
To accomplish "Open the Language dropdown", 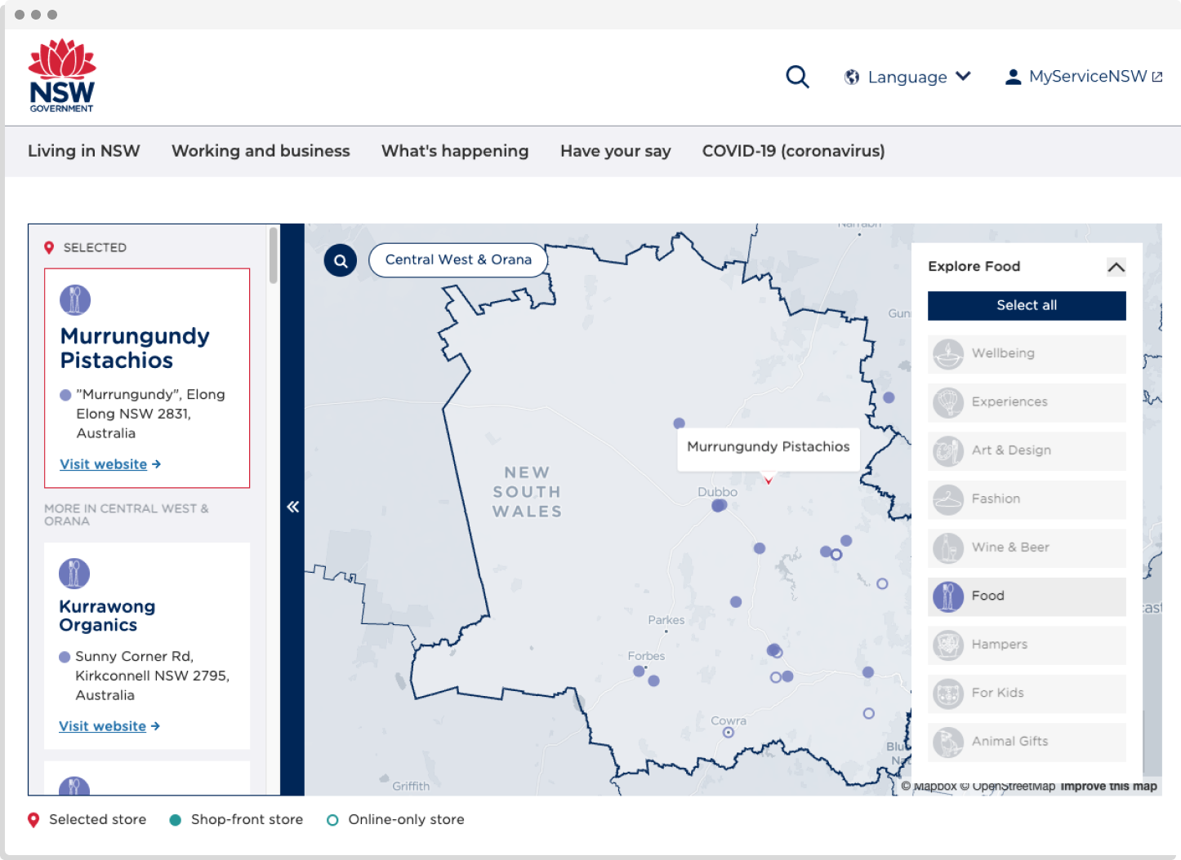I will pos(907,77).
